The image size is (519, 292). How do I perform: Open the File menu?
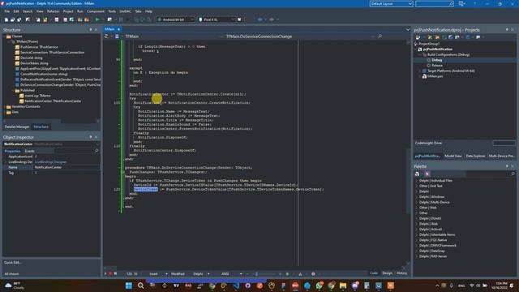pos(7,11)
